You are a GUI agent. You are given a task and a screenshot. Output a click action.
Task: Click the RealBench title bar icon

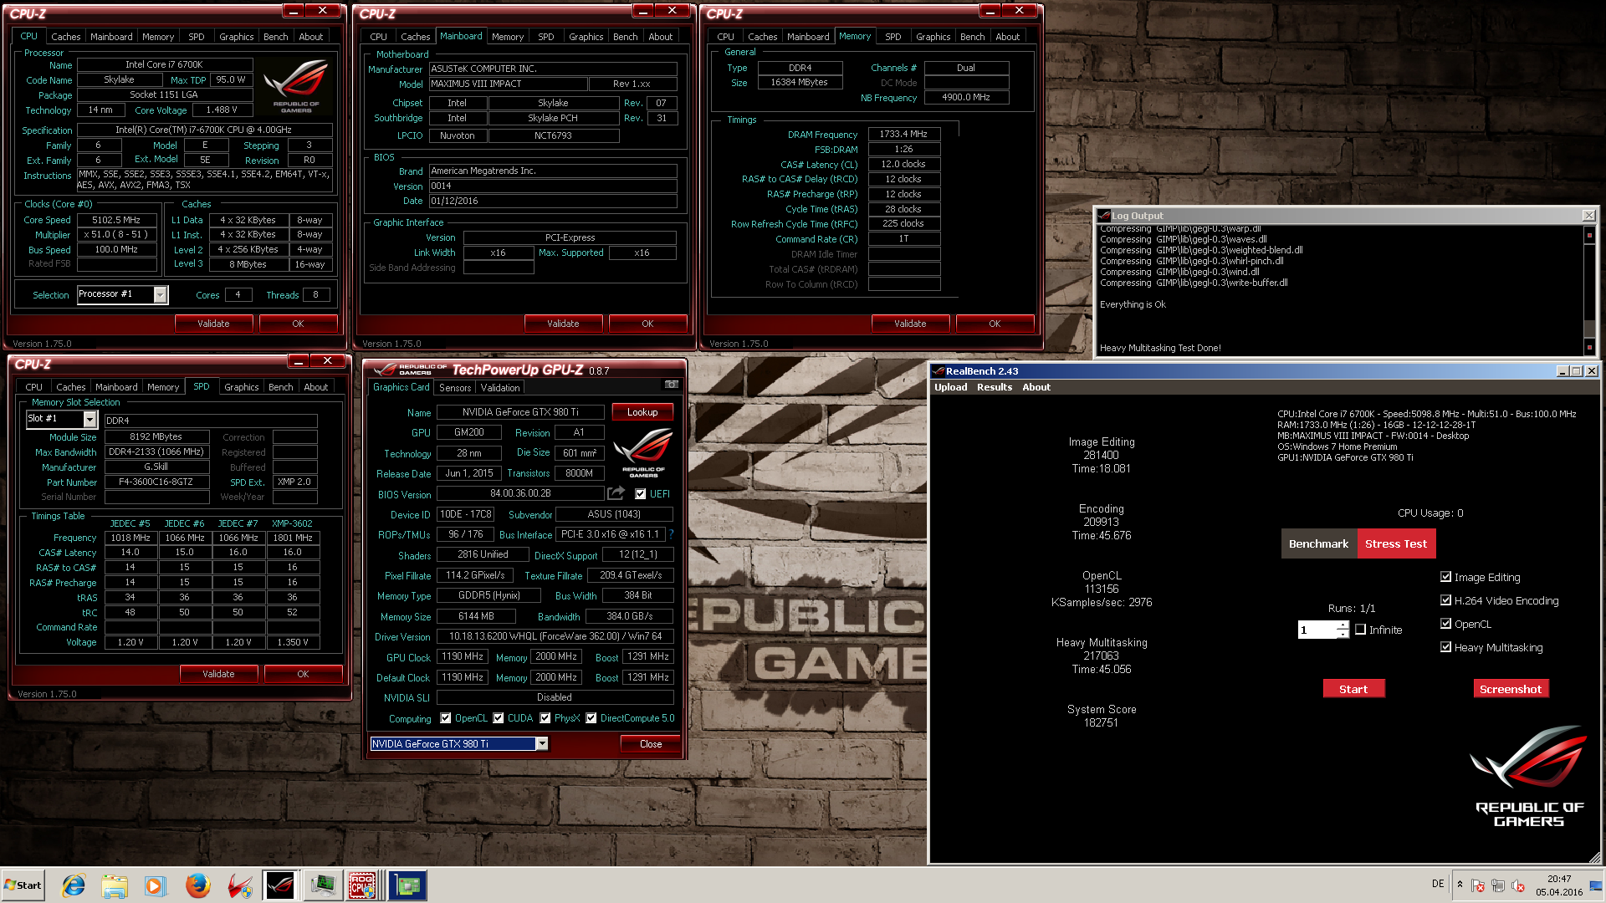tap(939, 371)
